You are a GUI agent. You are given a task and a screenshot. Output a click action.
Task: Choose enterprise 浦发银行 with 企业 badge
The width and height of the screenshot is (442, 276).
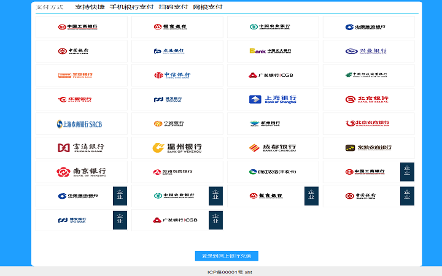pos(82,220)
